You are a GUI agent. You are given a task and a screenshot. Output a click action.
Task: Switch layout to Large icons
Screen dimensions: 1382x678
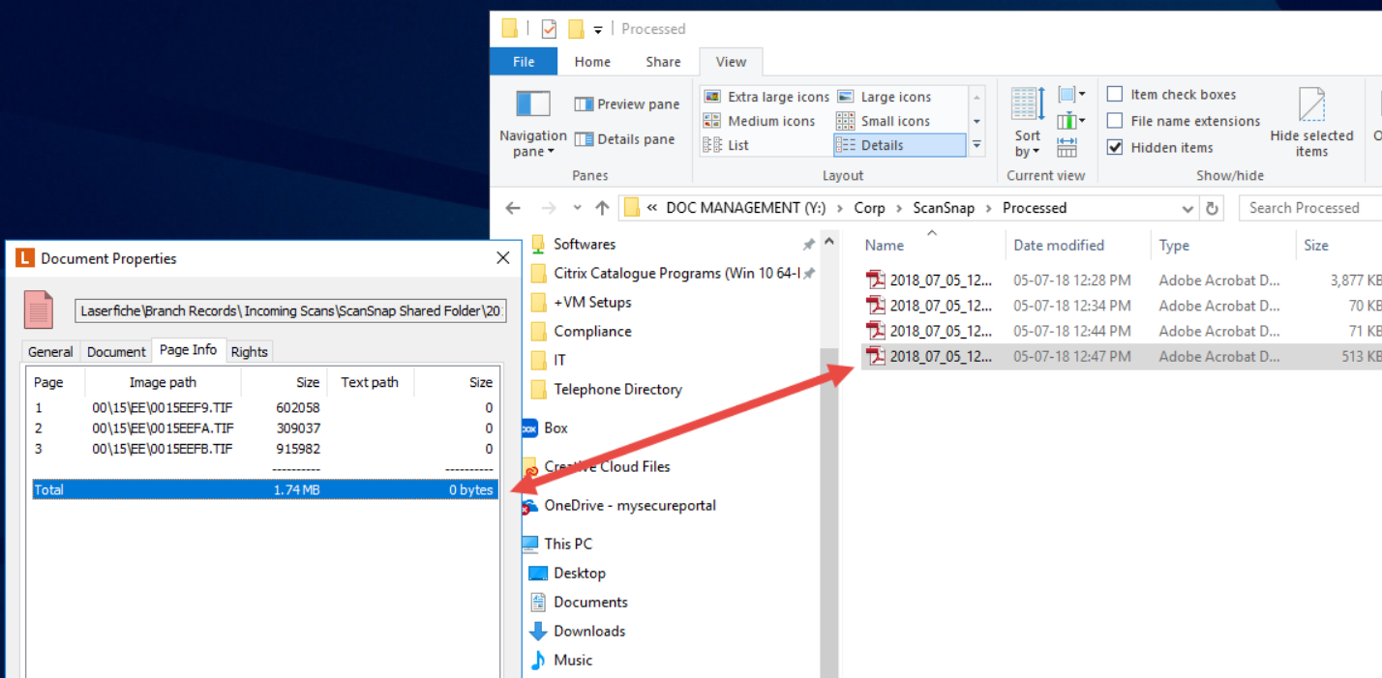tap(884, 97)
